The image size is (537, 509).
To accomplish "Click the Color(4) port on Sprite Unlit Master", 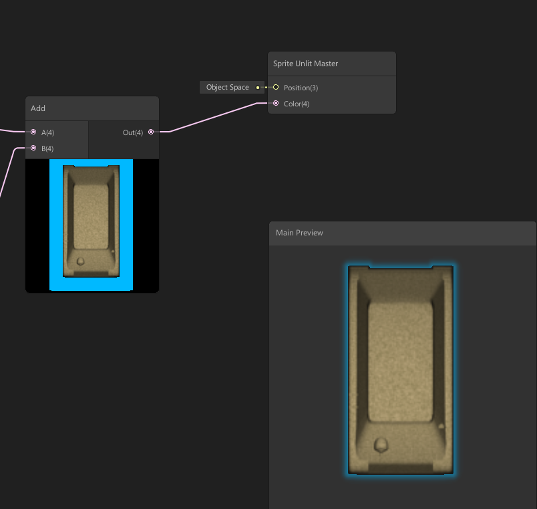I will click(x=276, y=103).
